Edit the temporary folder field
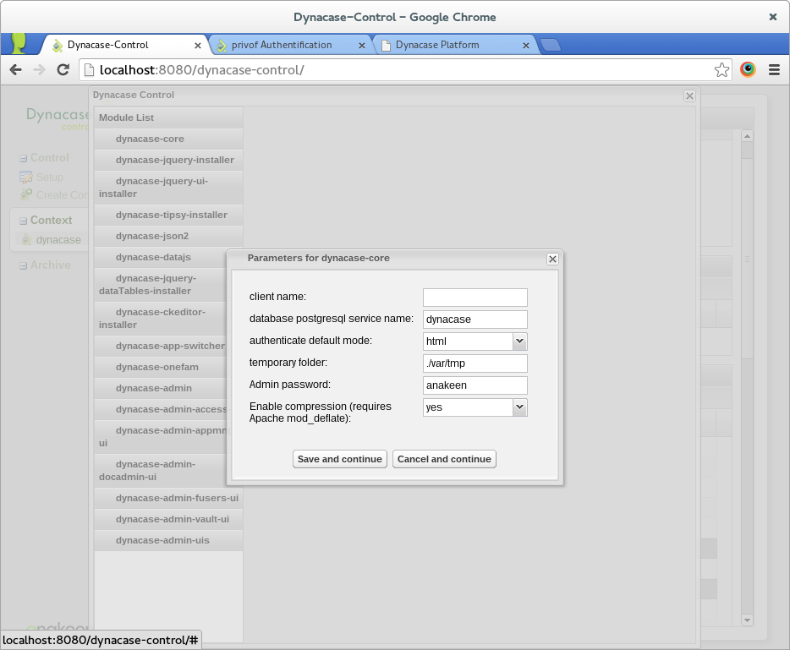 pos(475,363)
